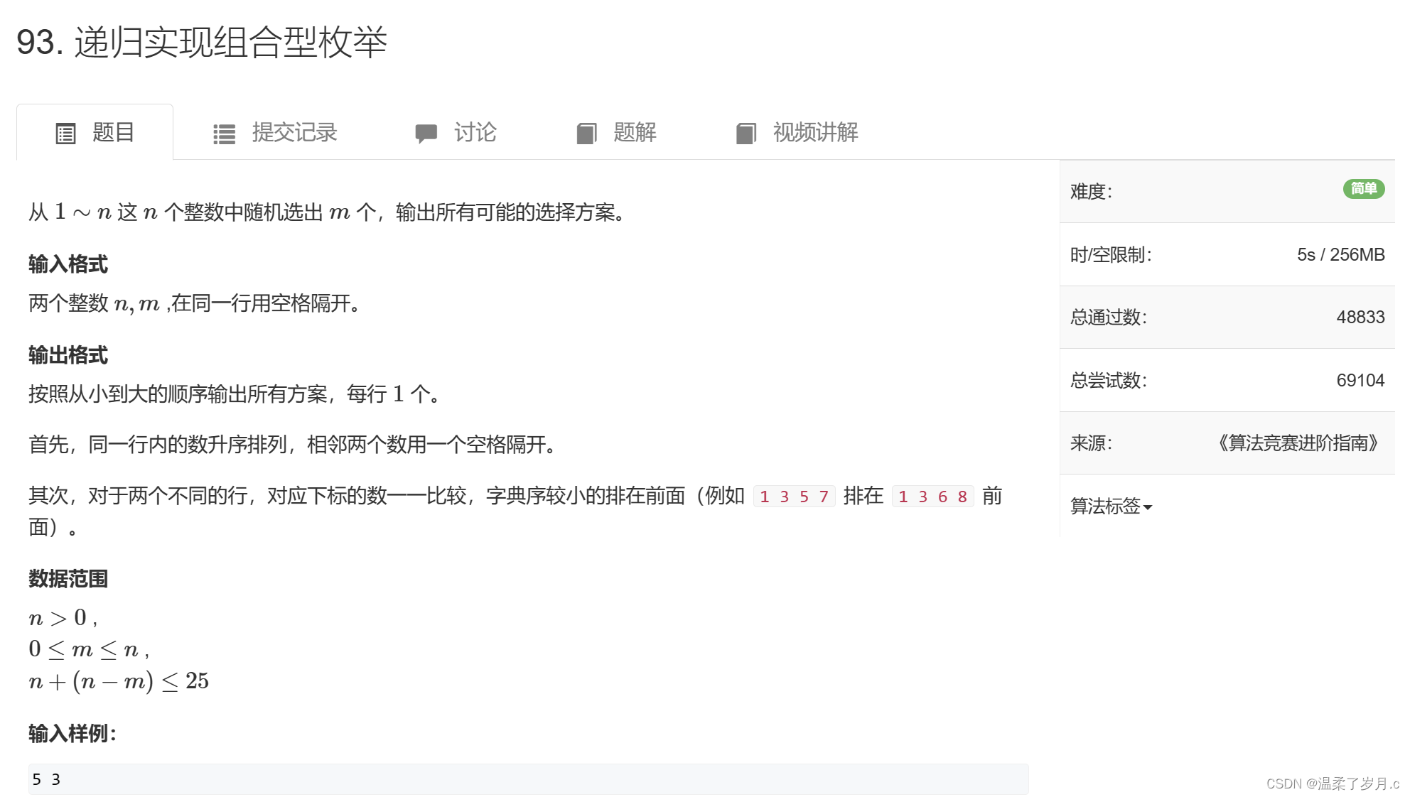Click the problem title 93. 递归实现组合型枚举
The width and height of the screenshot is (1410, 797).
202,43
